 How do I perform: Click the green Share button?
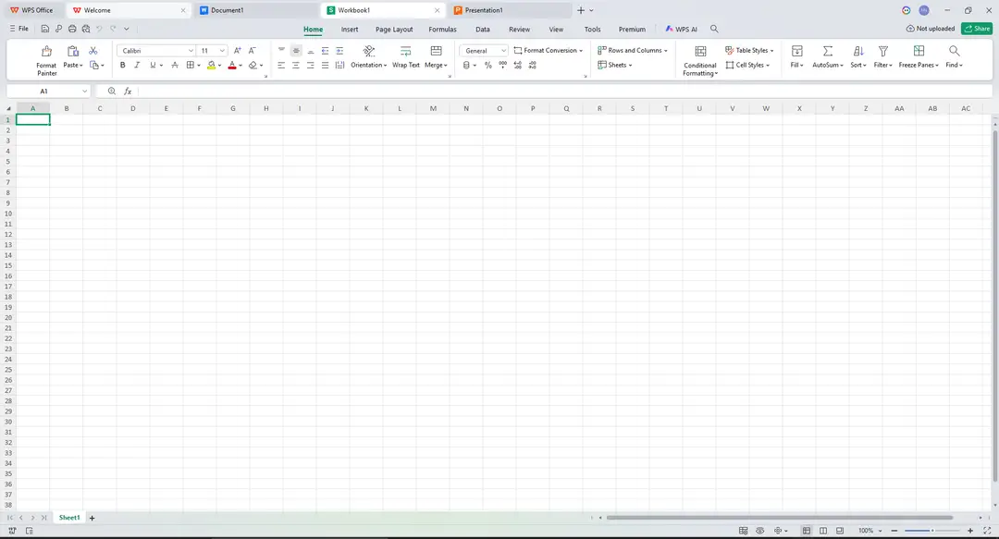(977, 29)
